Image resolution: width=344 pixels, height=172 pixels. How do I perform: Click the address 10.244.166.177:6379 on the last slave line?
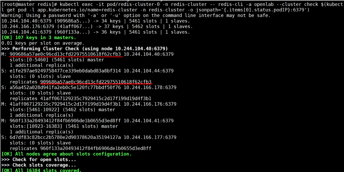coord(150,137)
